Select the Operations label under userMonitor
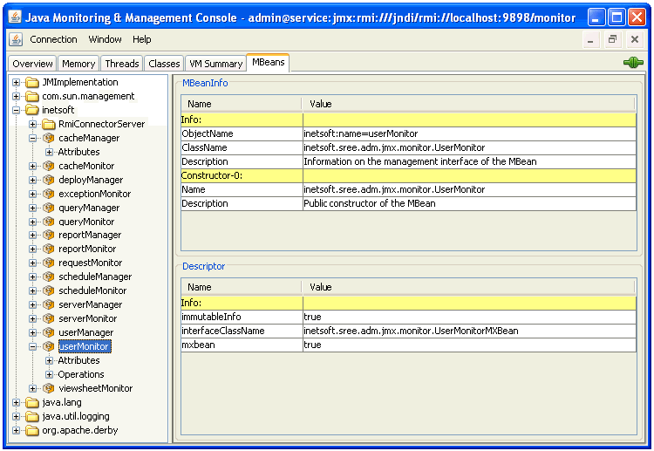 click(81, 374)
